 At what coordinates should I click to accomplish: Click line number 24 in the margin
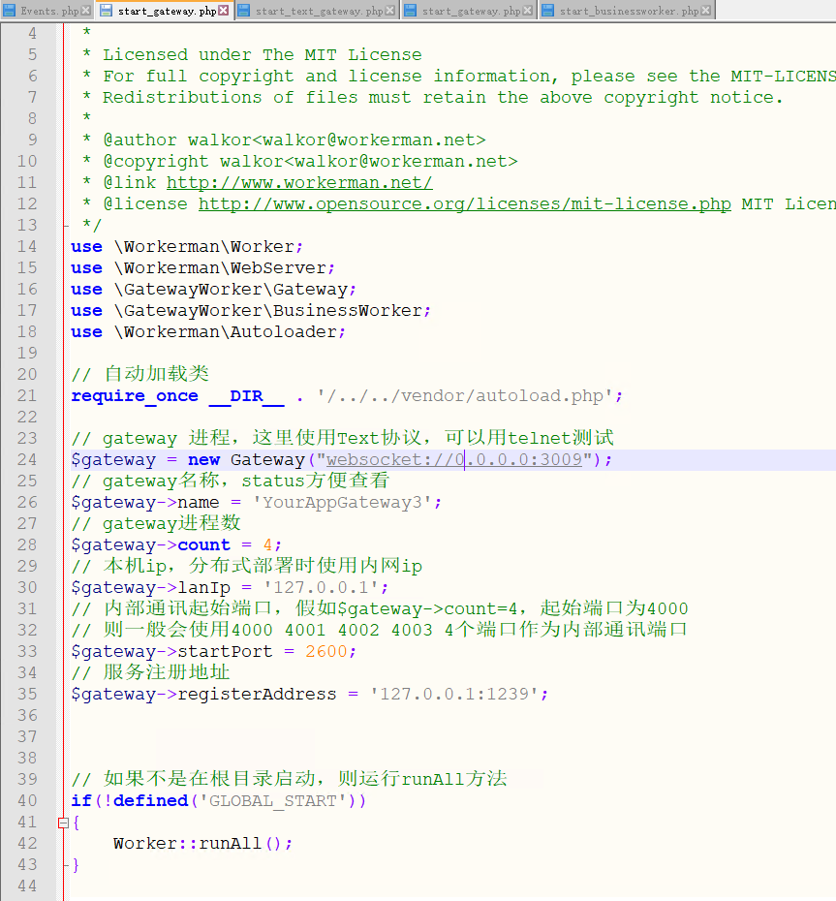(27, 459)
